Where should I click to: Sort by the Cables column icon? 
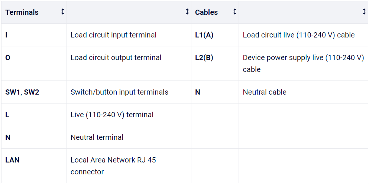(234, 12)
